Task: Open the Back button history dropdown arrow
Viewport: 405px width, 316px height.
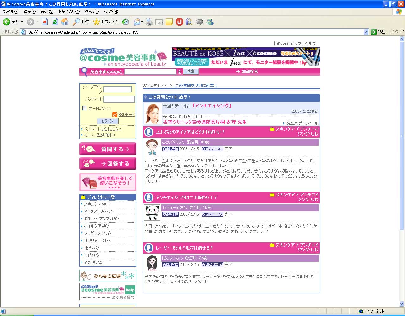Action: coord(22,22)
